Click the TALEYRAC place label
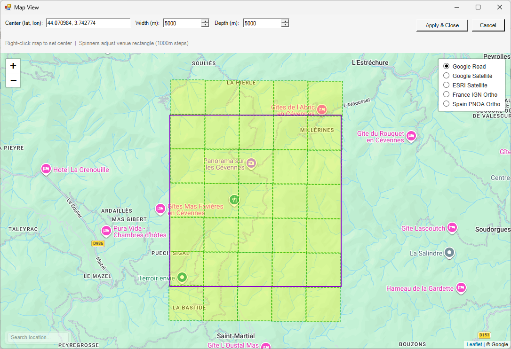The image size is (511, 349). tap(23, 229)
